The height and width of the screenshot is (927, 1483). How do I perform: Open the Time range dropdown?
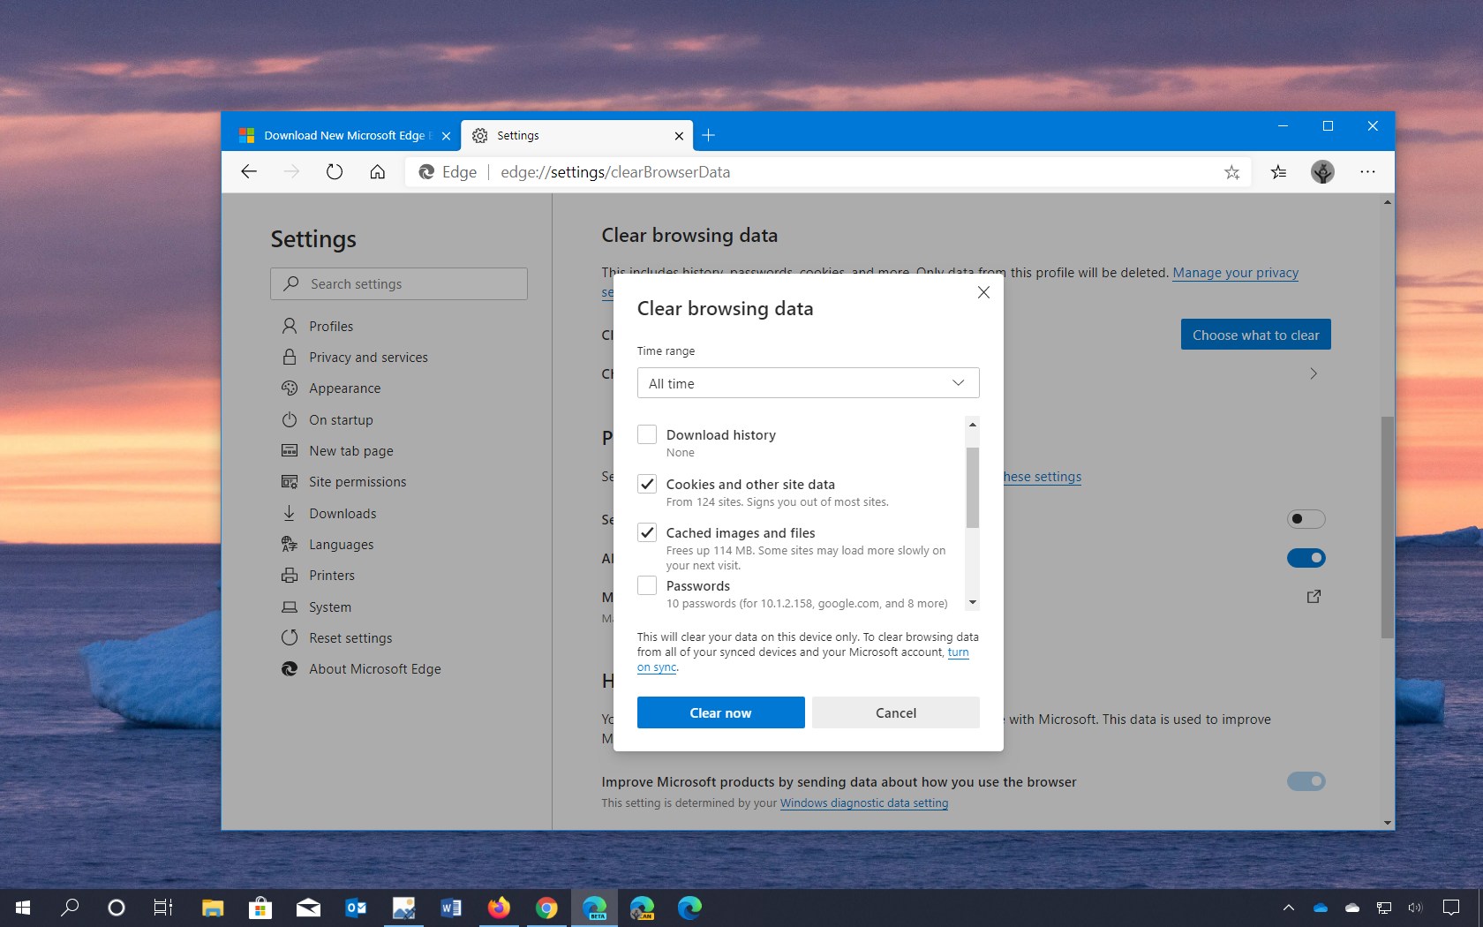coord(807,382)
